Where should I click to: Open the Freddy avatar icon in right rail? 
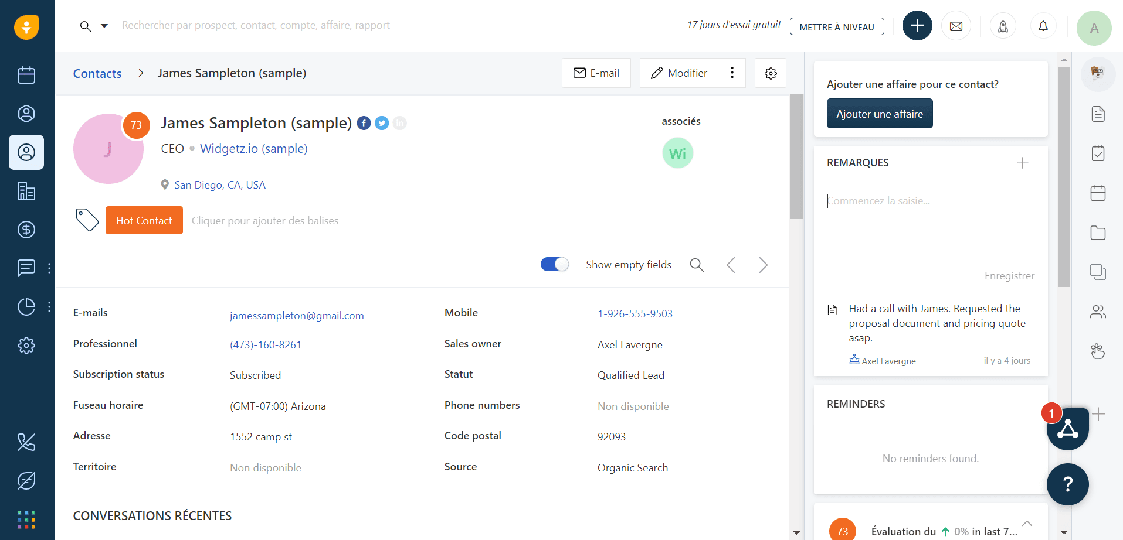coord(1098,74)
